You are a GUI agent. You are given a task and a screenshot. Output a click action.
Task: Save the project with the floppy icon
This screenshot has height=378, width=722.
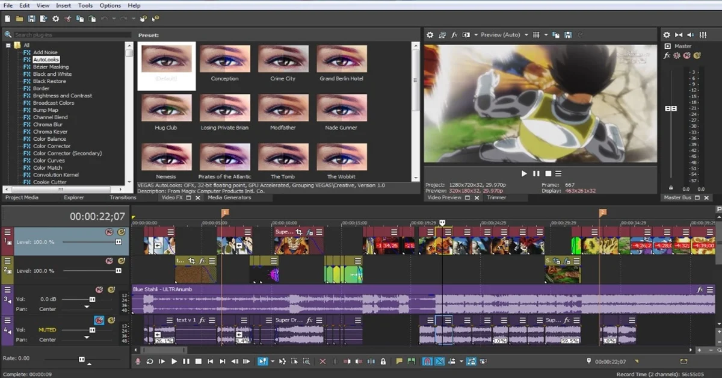pos(32,19)
